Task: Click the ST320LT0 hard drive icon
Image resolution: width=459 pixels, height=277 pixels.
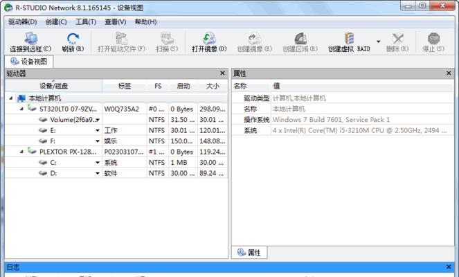Action: click(x=32, y=108)
